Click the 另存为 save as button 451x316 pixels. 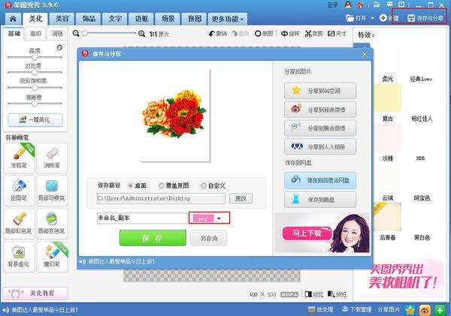[209, 238]
